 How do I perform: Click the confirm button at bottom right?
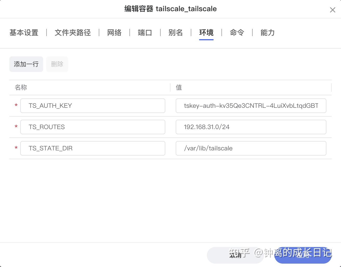tap(303, 255)
